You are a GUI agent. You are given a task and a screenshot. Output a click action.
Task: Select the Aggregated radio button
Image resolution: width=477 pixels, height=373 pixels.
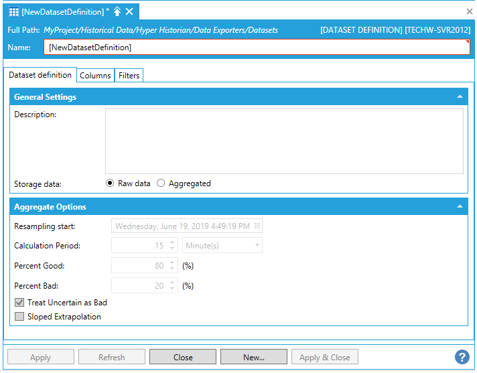coord(161,183)
